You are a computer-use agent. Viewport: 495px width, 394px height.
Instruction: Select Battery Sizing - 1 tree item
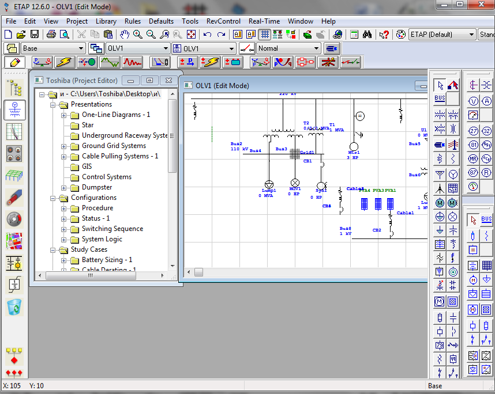click(x=107, y=260)
